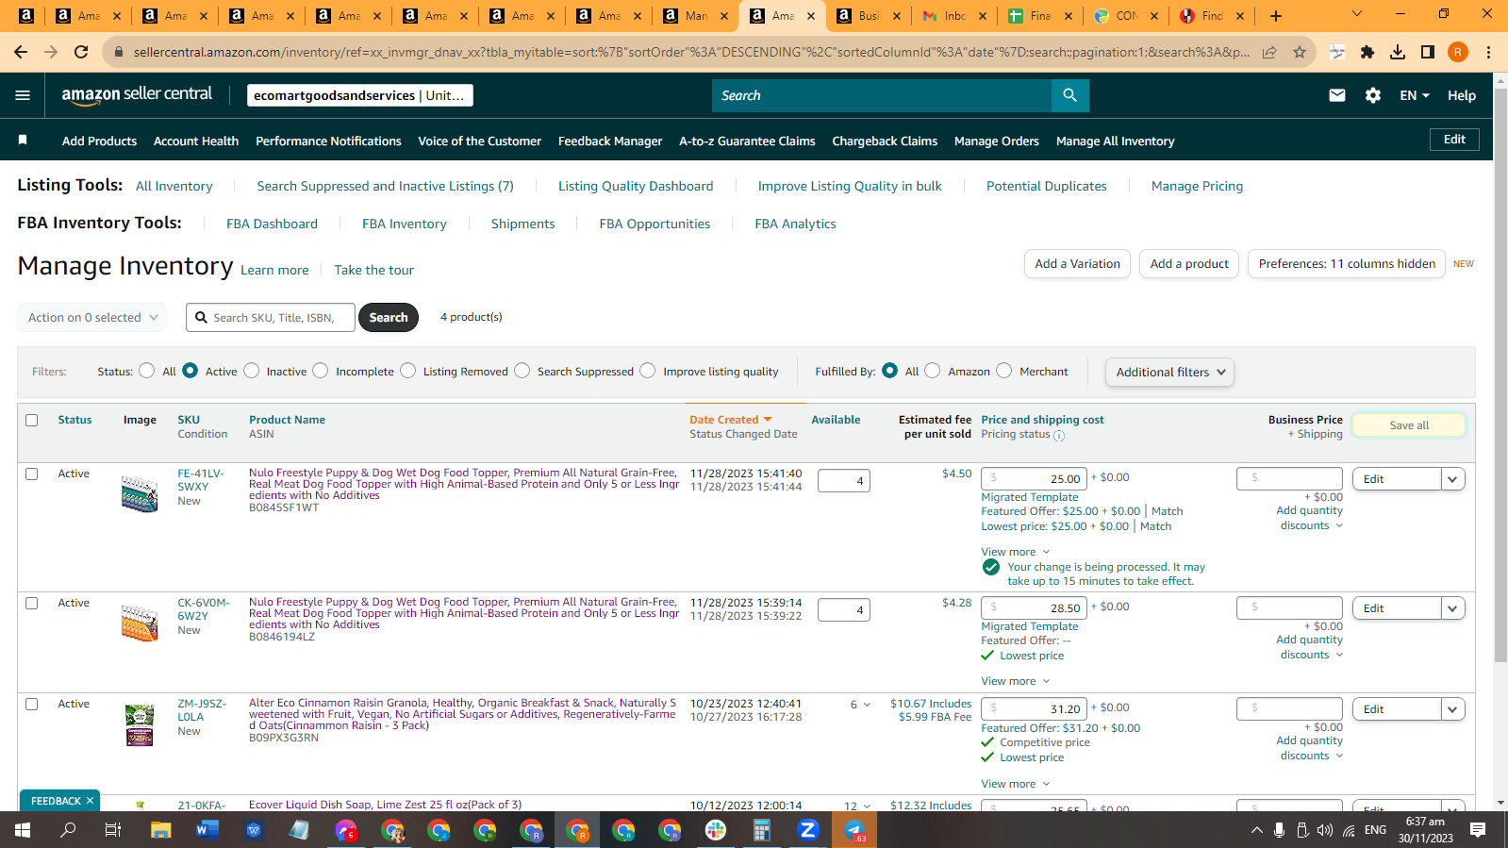The height and width of the screenshot is (848, 1508).
Task: Open Performance Notifications in the nav bar
Action: pos(328,141)
